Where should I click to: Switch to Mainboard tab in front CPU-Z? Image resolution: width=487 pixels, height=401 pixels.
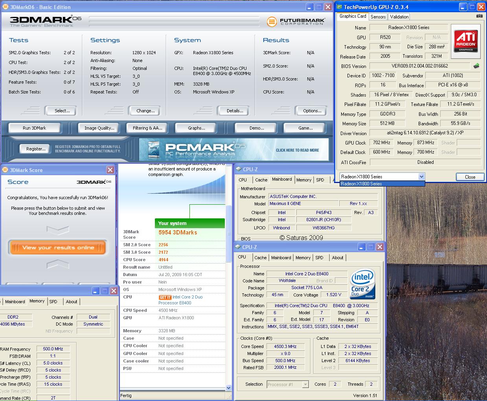(281, 258)
